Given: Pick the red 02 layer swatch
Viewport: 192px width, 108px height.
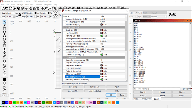Looking at the screenshot, I should coord(10,103).
